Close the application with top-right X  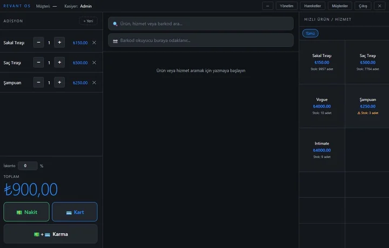point(380,6)
